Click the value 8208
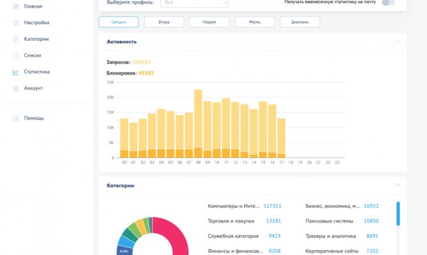The width and height of the screenshot is (427, 255). click(x=275, y=251)
